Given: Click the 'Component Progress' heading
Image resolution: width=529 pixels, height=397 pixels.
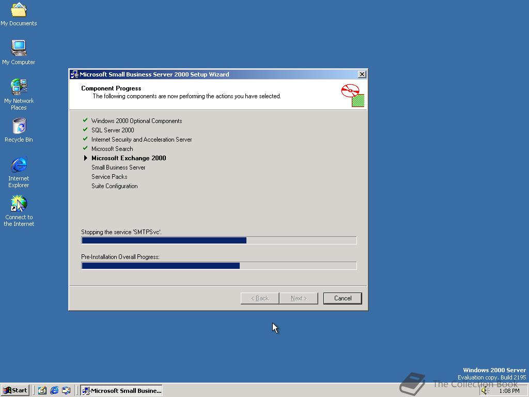Looking at the screenshot, I should [111, 88].
